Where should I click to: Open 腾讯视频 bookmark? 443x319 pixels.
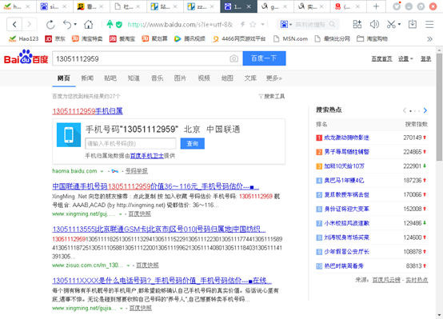coord(190,38)
